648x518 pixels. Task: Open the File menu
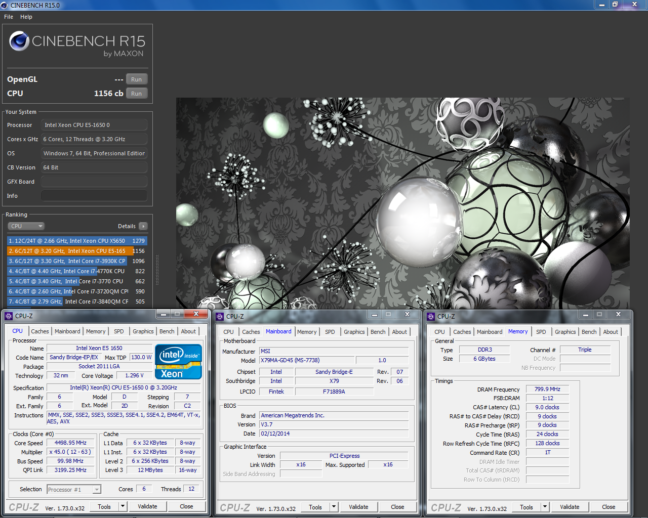click(9, 17)
